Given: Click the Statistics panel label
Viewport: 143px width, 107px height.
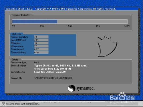Looking at the screenshot, I should (17, 34).
